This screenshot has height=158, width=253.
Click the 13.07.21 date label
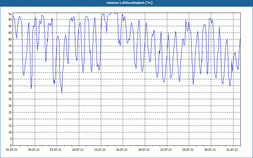tap(100, 150)
